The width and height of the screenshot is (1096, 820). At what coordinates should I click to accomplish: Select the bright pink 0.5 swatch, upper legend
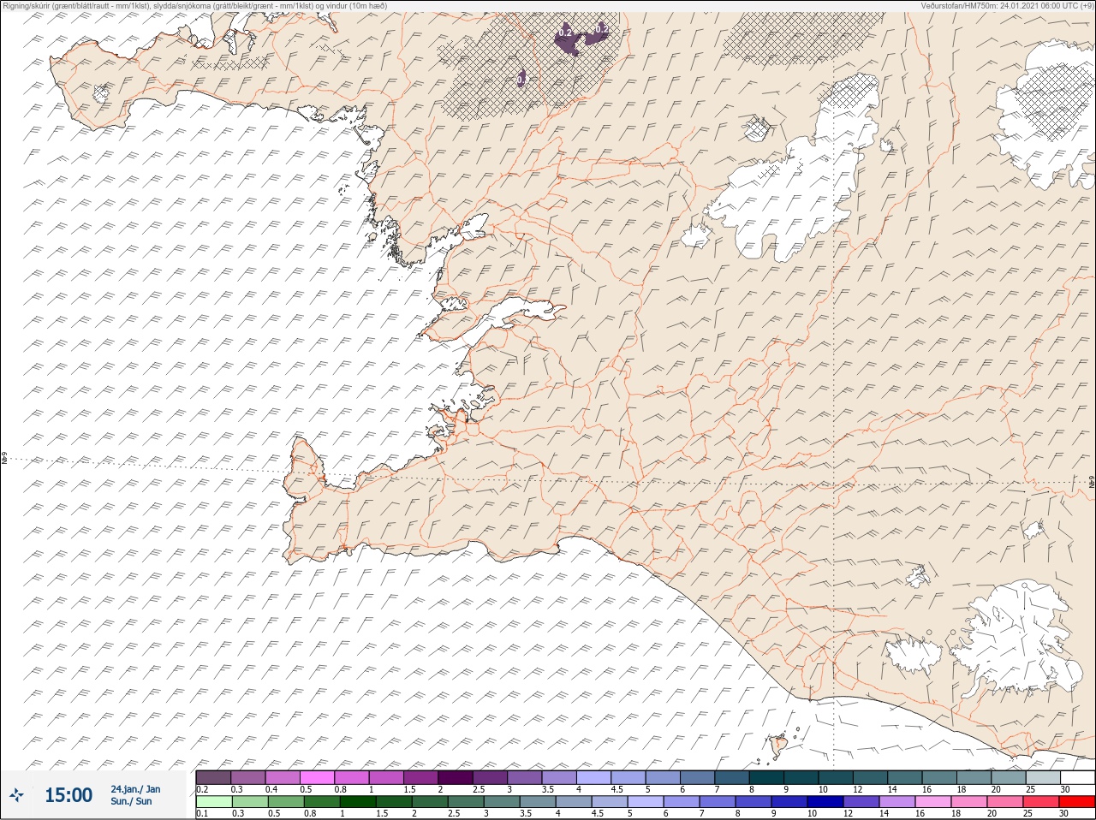[317, 778]
